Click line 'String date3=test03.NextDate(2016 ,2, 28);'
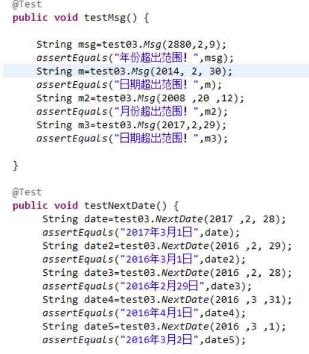Viewport: 309px width, 354px height. (x=167, y=273)
